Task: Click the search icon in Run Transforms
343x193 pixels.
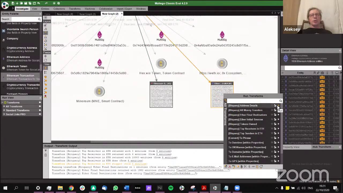Action: (x=281, y=101)
